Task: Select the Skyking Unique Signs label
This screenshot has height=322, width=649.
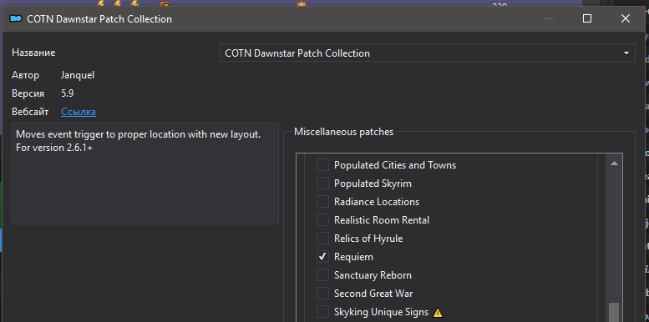Action: (381, 312)
